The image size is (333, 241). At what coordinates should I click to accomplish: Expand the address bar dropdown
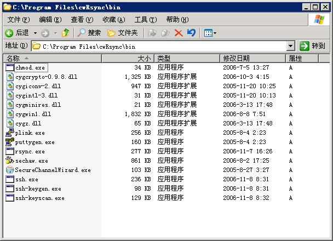tap(290, 46)
